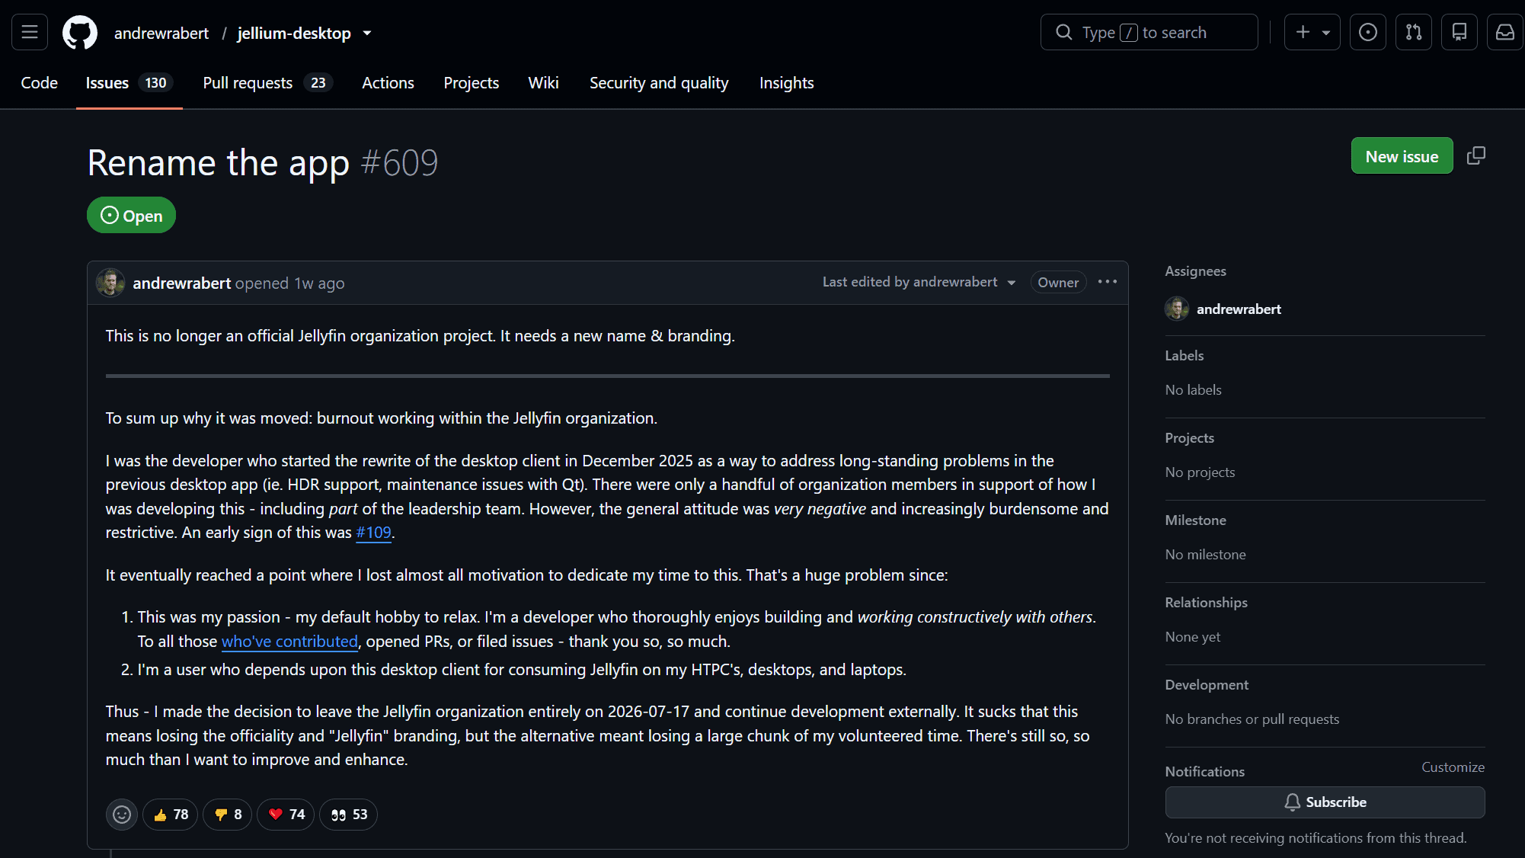Open the create new plus menu
1525x858 pixels.
[x=1312, y=32]
